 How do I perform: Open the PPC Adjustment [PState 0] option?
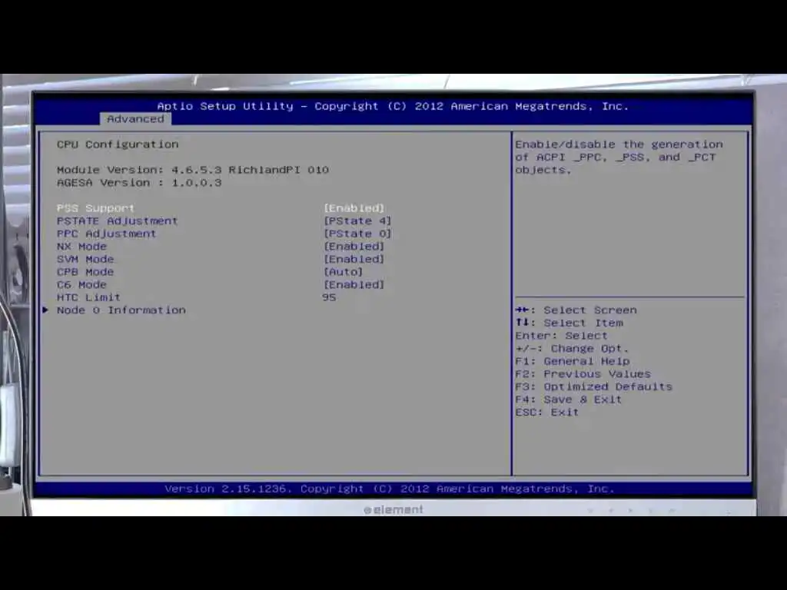click(x=357, y=234)
